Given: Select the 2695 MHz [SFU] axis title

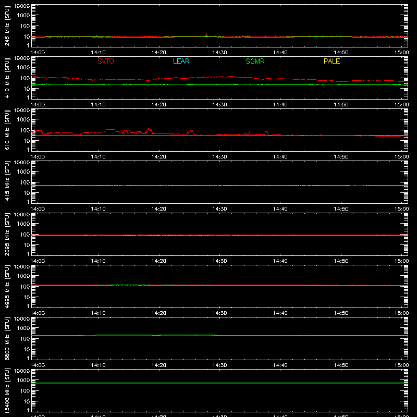Looking at the screenshot, I should (7, 234).
